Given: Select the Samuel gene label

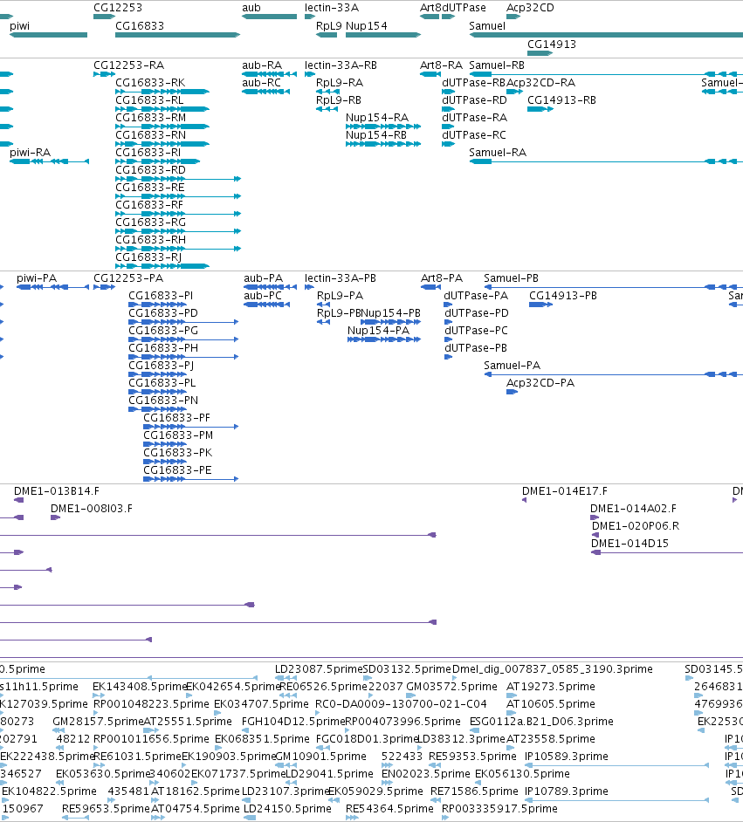Looking at the screenshot, I should (487, 25).
